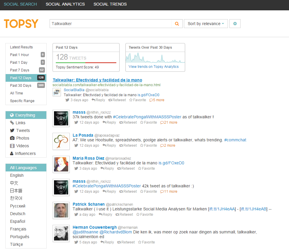This screenshot has height=252, width=289.
Task: Open the @RichardvdBlom mention link
Action: coord(116,232)
